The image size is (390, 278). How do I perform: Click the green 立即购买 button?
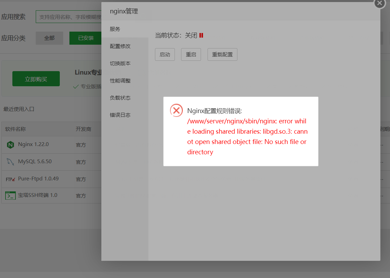[36, 78]
